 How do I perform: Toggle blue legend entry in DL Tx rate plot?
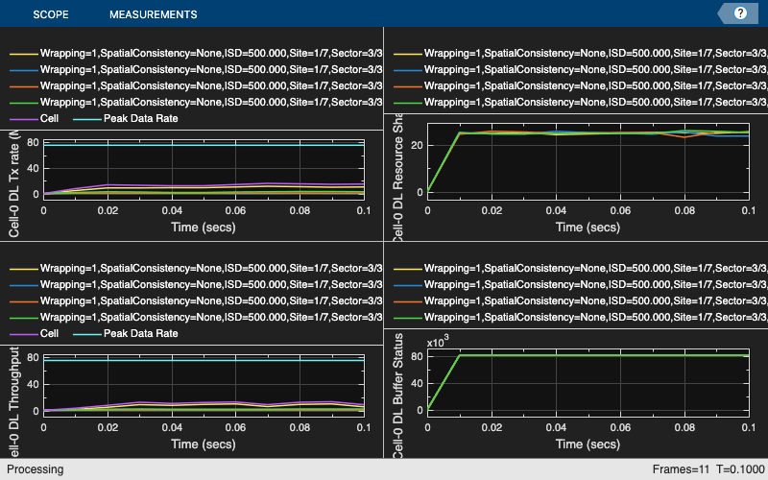point(196,69)
